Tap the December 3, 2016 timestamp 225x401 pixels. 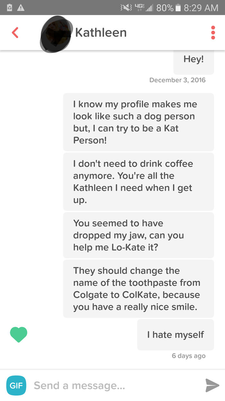click(177, 80)
